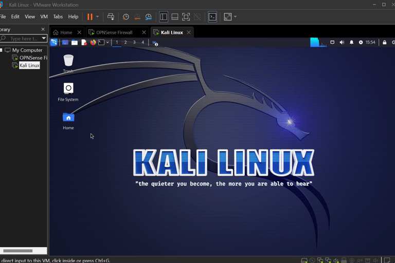The image size is (395, 263).
Task: Click the hard disk status bar icon
Action: pyautogui.click(x=304, y=260)
